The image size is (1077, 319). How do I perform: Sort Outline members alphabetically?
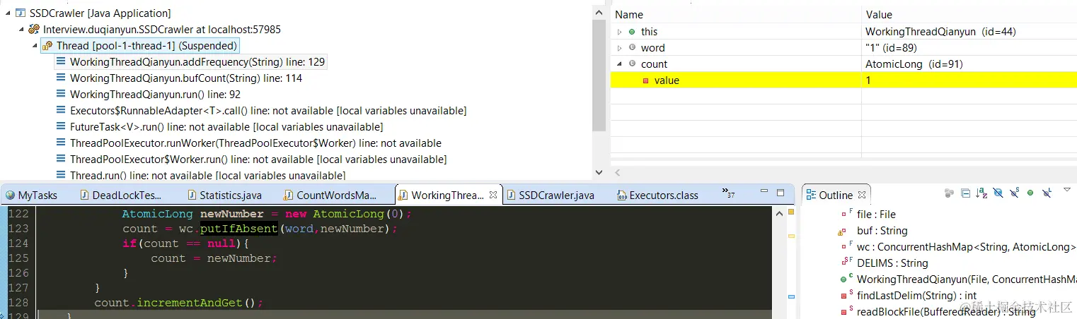(x=981, y=193)
